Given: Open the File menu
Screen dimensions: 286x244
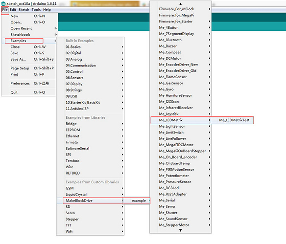Looking at the screenshot, I should click(x=5, y=10).
